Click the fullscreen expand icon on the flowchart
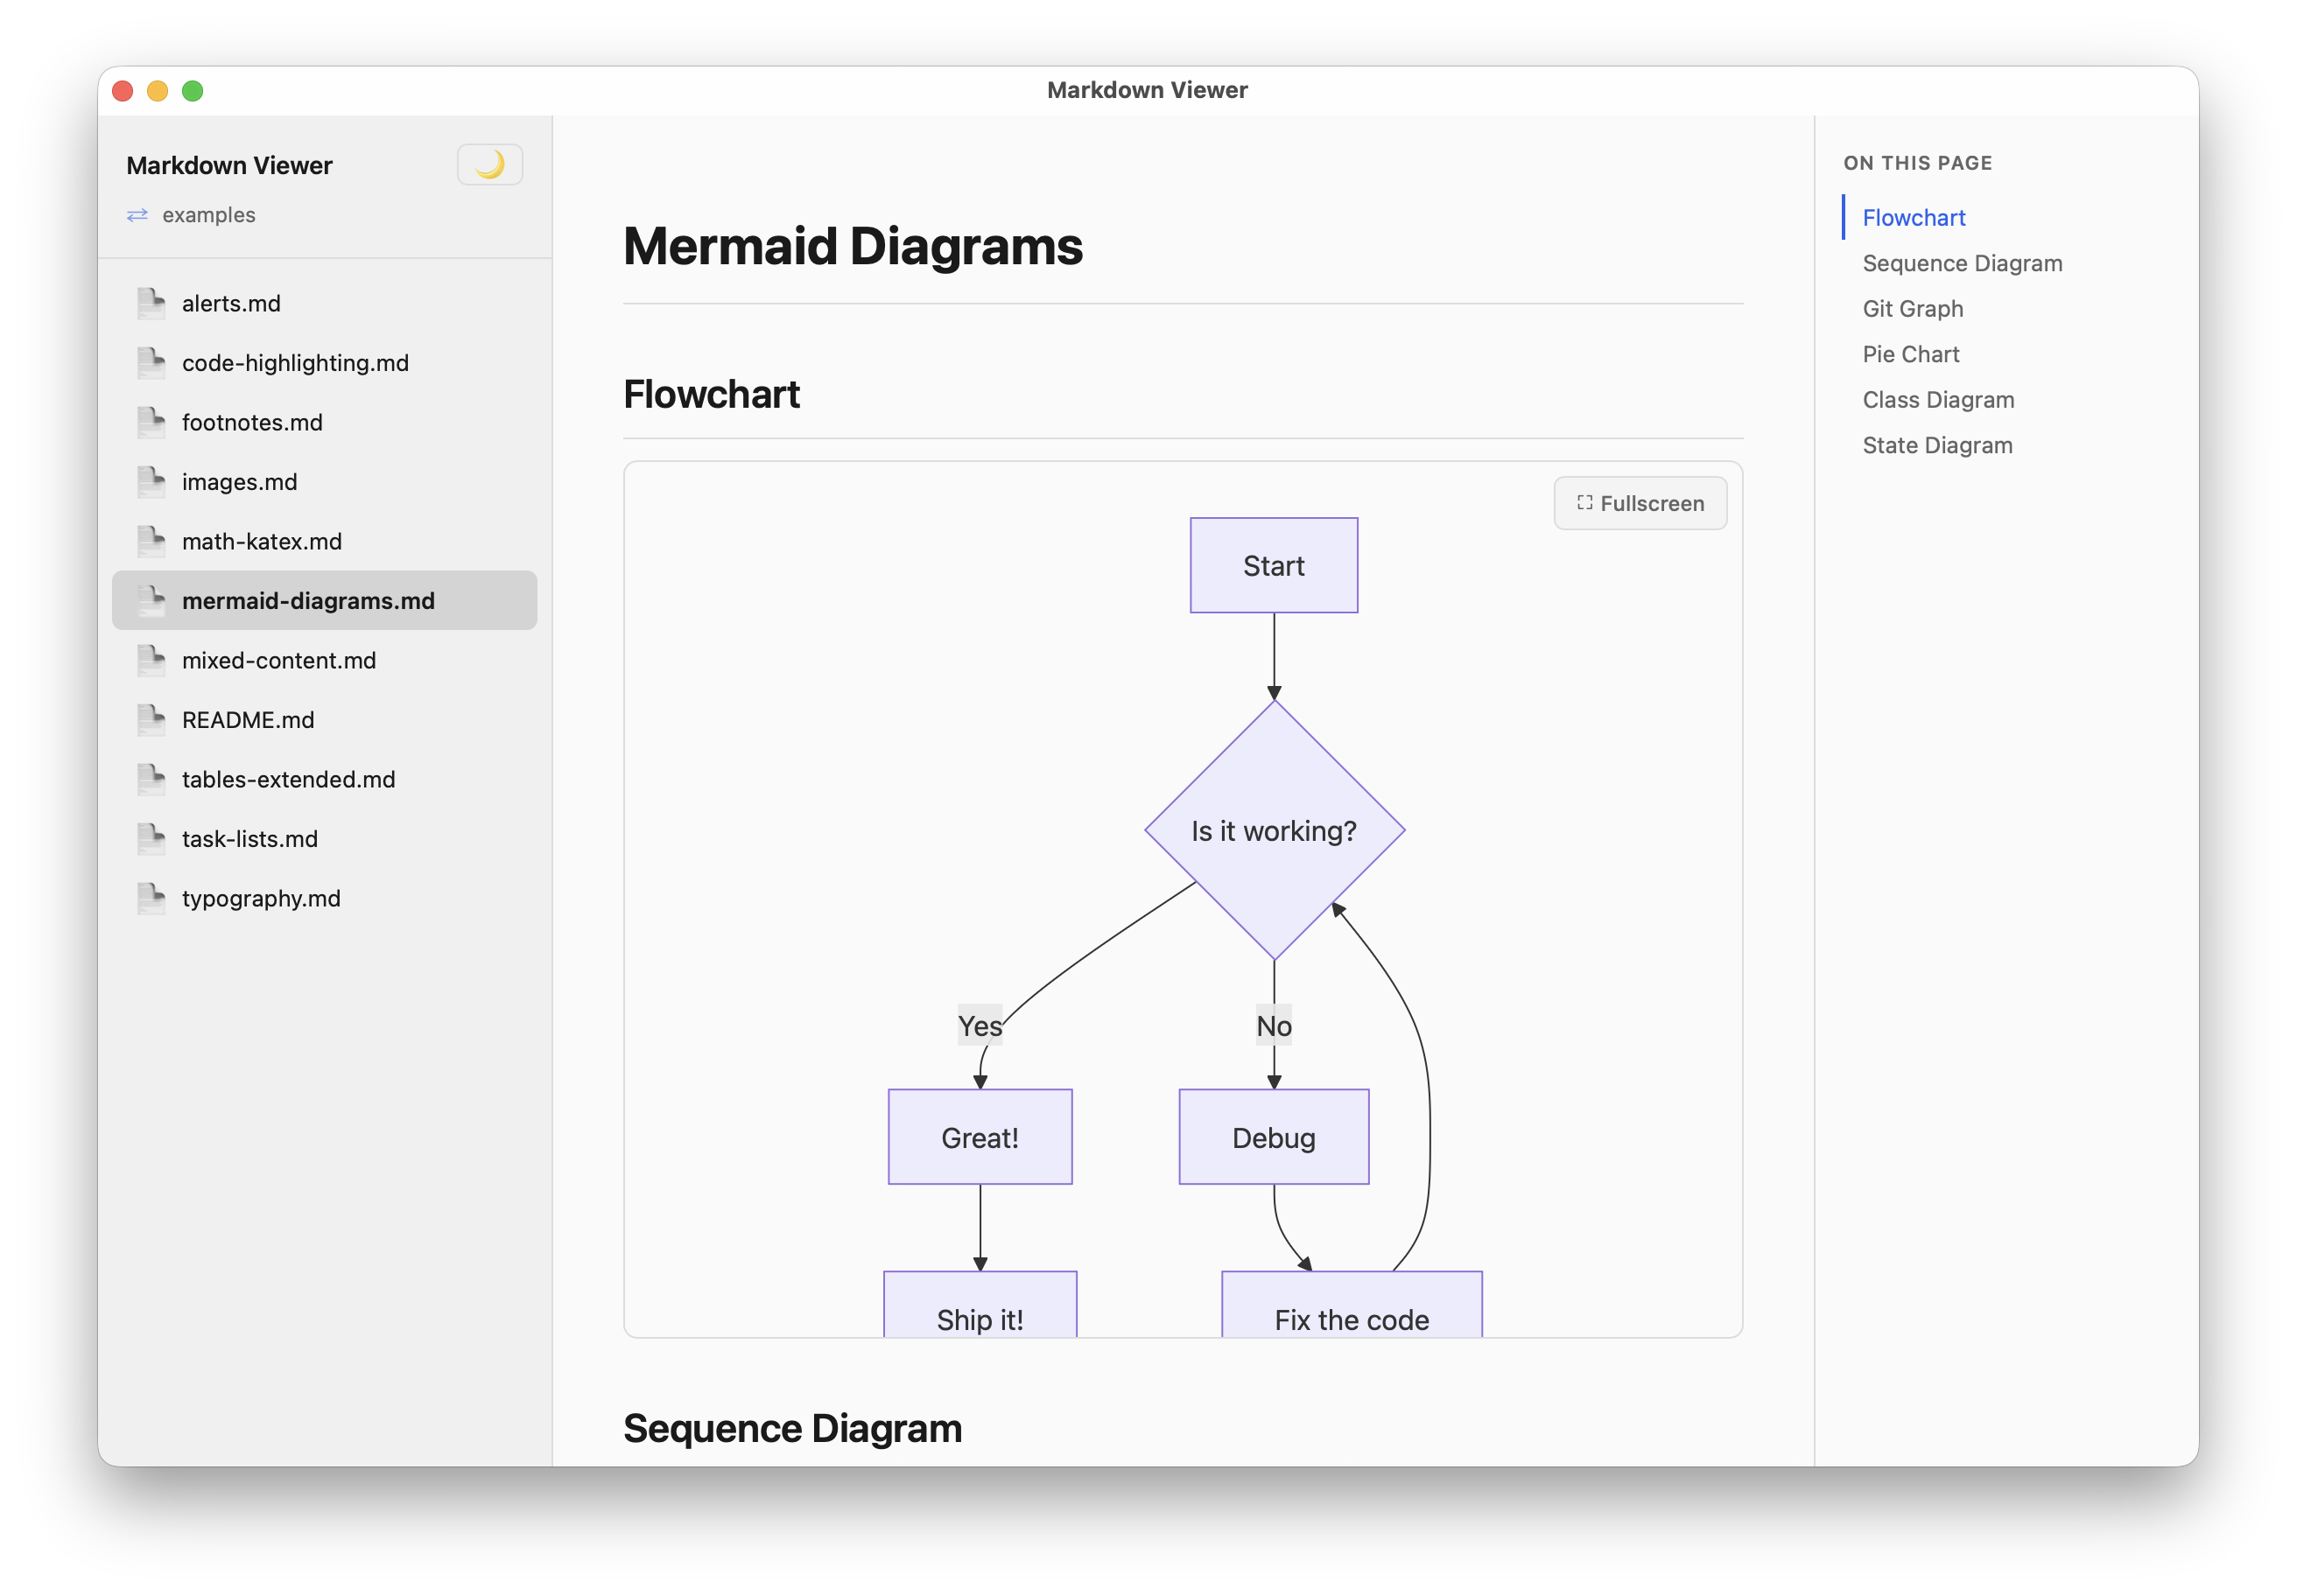This screenshot has height=1596, width=2297. pyautogui.click(x=1584, y=503)
